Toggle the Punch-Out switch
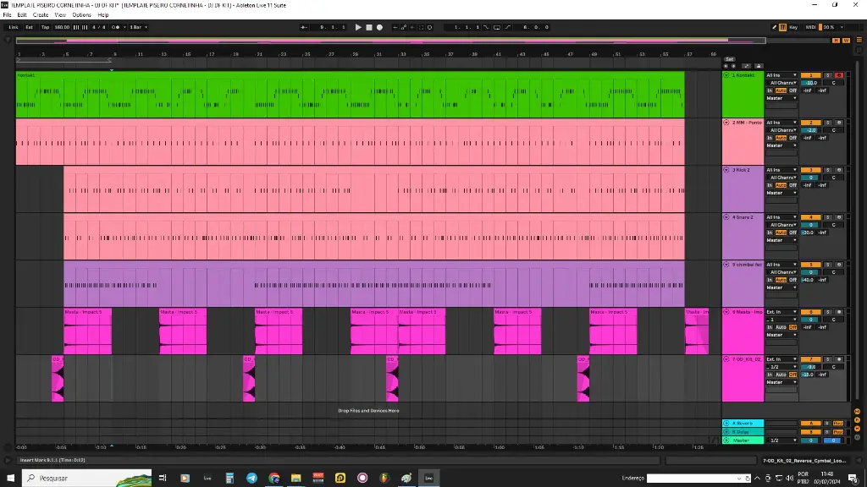This screenshot has width=867, height=487. click(508, 27)
